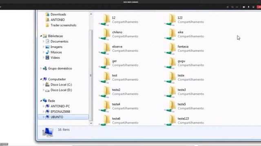Open ANTONIO-PC under Rede
This screenshot has width=261, height=146.
(60, 106)
